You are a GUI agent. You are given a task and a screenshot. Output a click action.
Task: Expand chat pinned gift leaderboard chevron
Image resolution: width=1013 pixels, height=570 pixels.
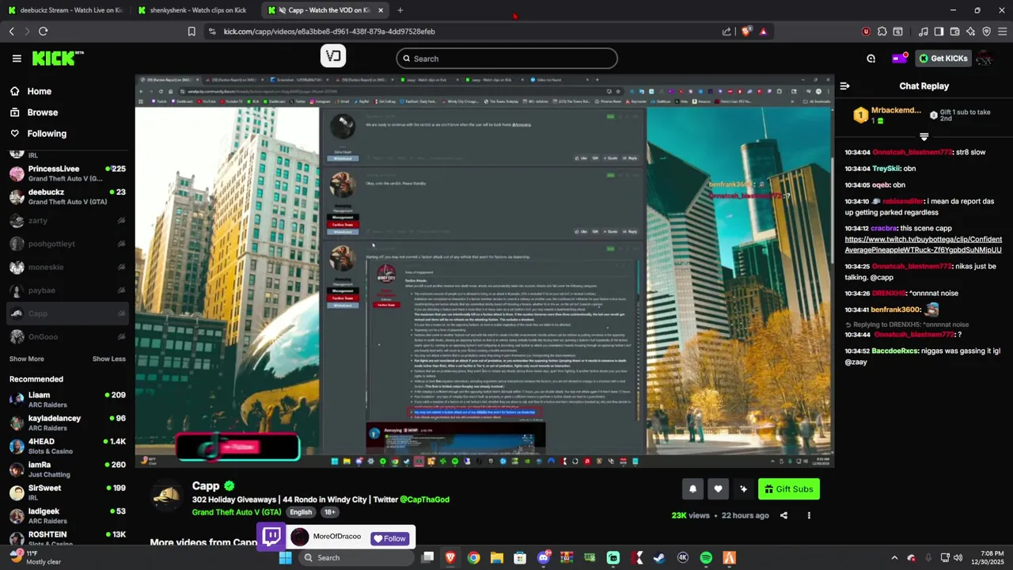pyautogui.click(x=924, y=136)
